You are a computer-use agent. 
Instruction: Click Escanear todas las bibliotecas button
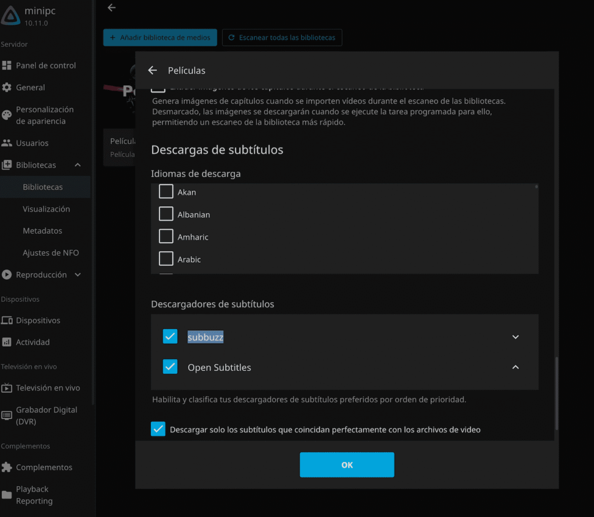pyautogui.click(x=282, y=38)
